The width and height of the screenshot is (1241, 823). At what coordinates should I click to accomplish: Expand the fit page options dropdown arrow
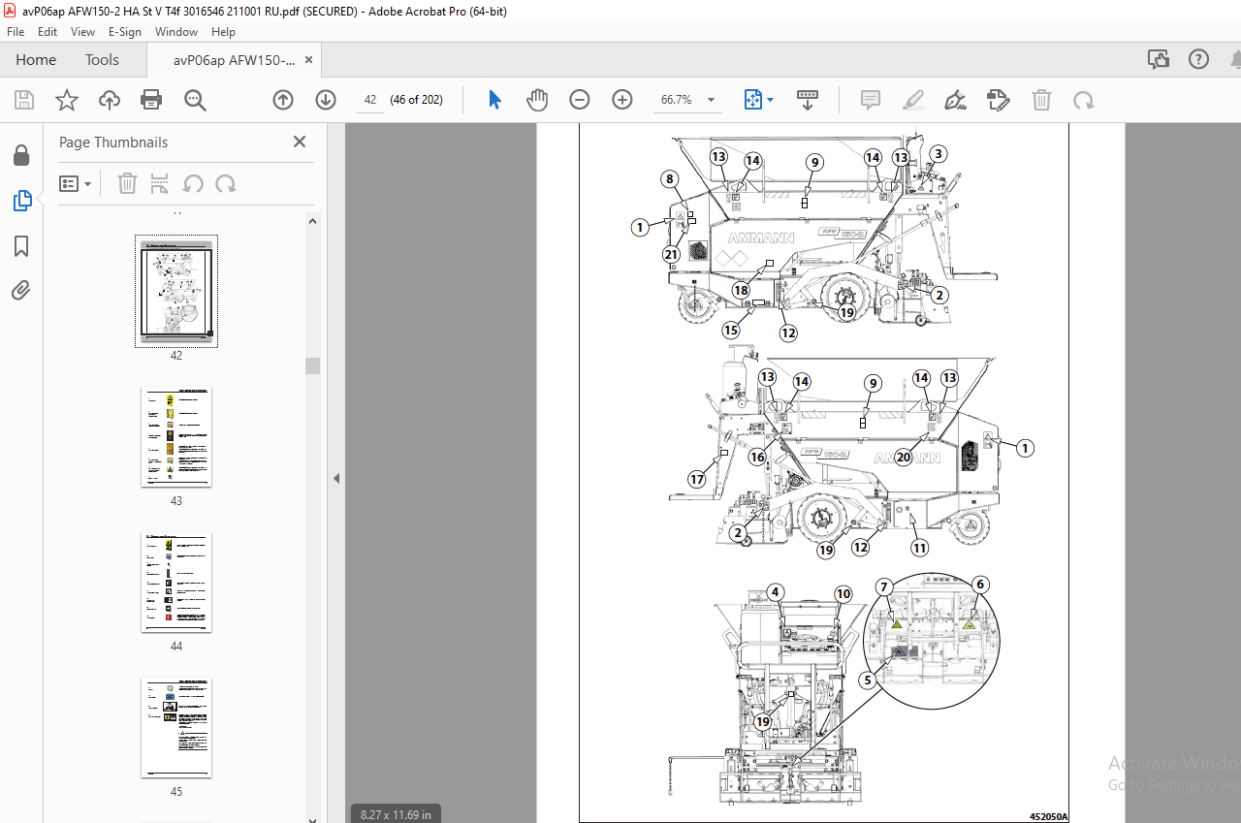point(771,100)
